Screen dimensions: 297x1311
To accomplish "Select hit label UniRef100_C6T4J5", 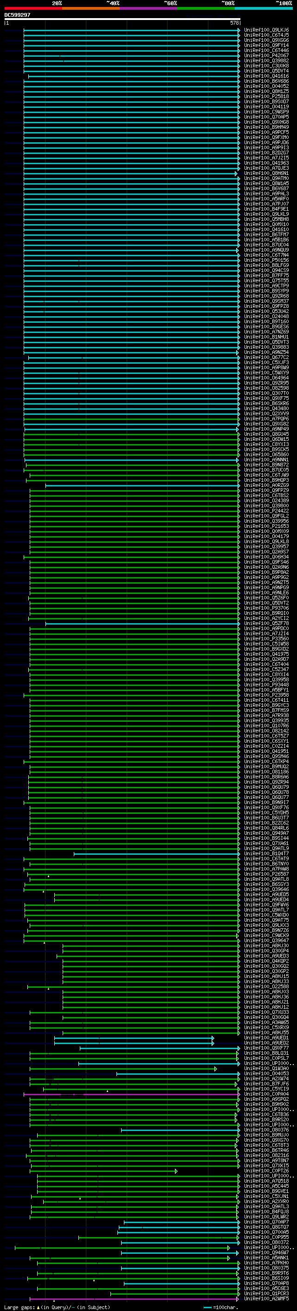I will (266, 35).
